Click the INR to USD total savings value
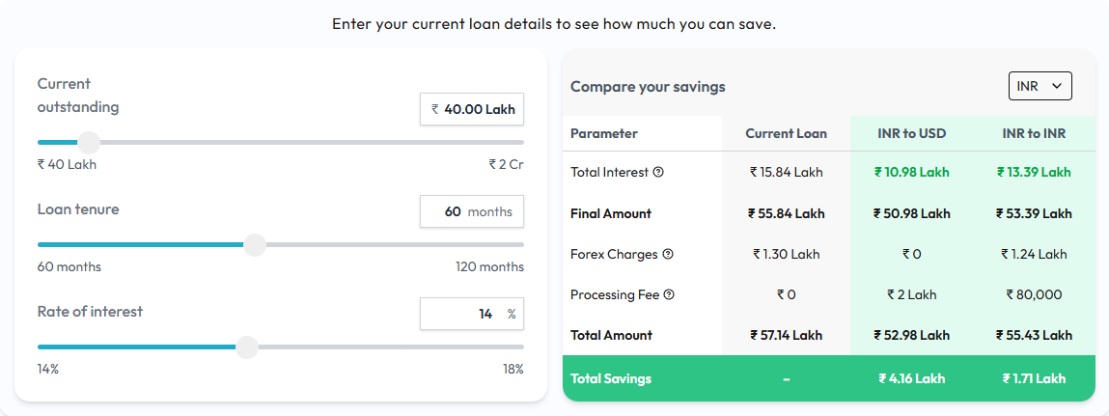 (x=911, y=378)
